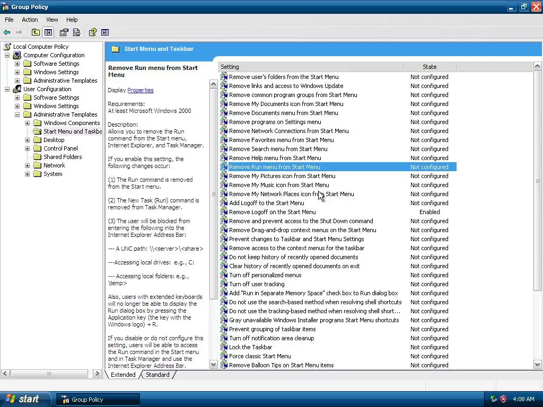Sort by the Setting column header
Image resolution: width=543 pixels, height=407 pixels.
(x=311, y=67)
